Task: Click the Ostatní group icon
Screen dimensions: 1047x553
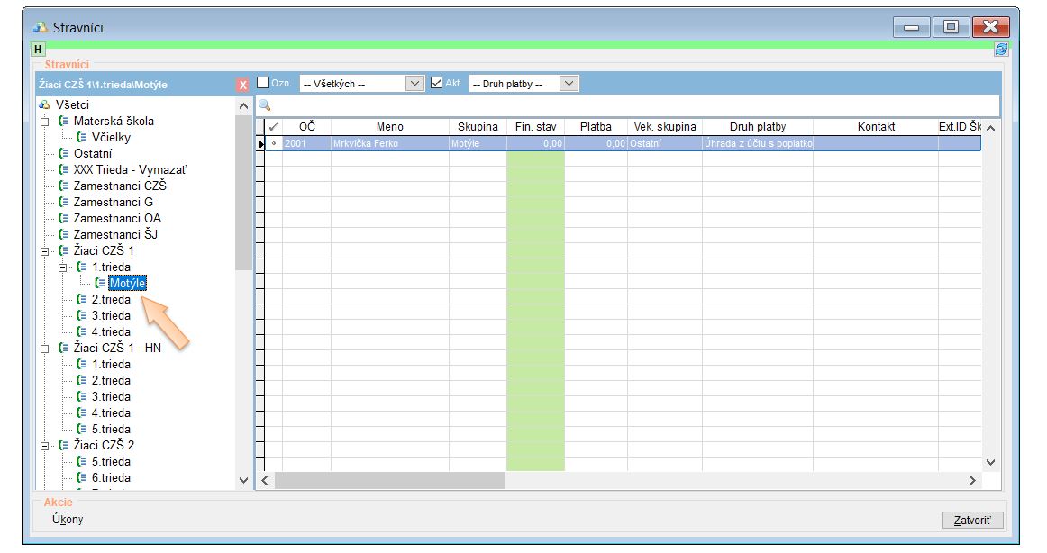Action: 64,154
